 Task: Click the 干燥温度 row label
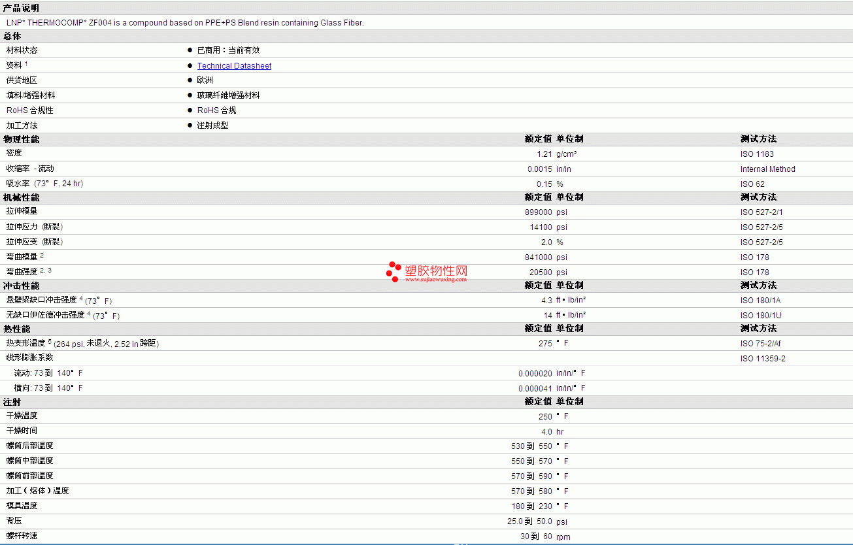tap(22, 416)
